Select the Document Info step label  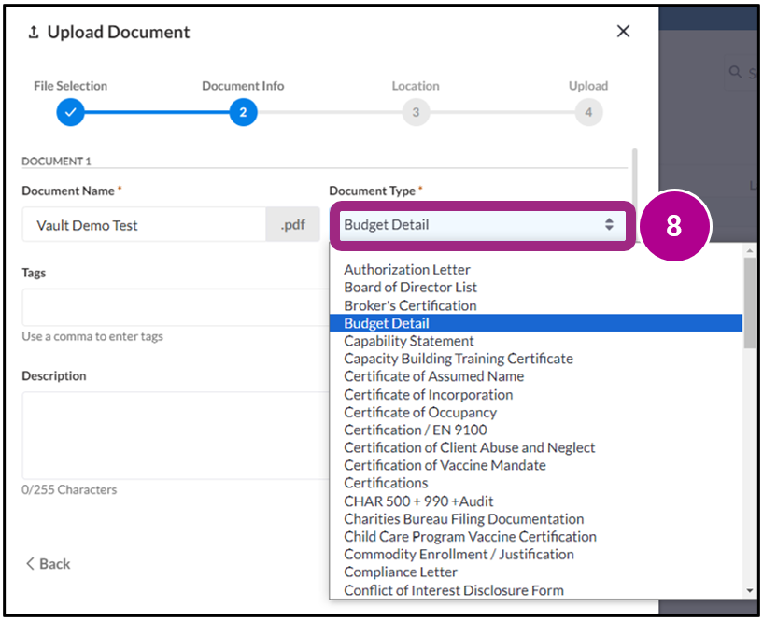click(243, 85)
